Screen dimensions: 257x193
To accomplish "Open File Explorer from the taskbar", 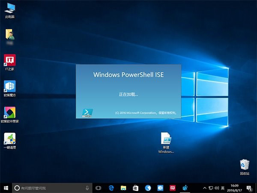I will 123,188.
